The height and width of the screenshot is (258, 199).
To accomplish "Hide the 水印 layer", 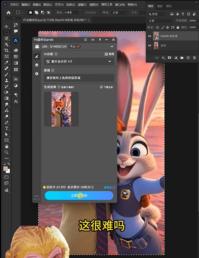I will [x=150, y=45].
